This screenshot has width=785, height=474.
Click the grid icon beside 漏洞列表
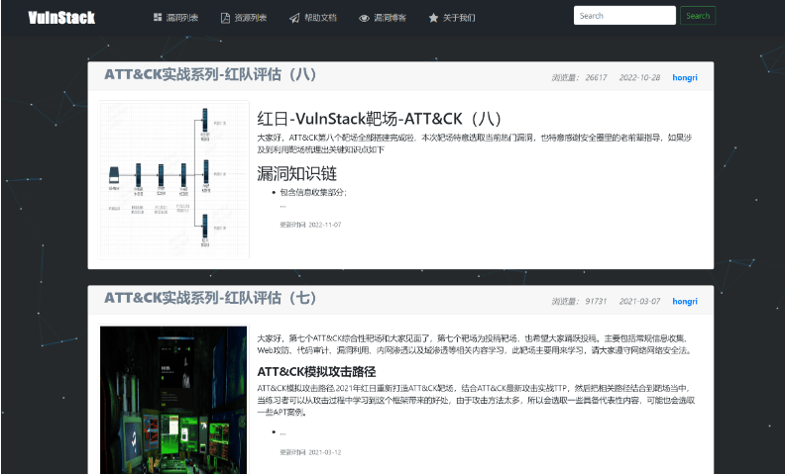point(158,18)
